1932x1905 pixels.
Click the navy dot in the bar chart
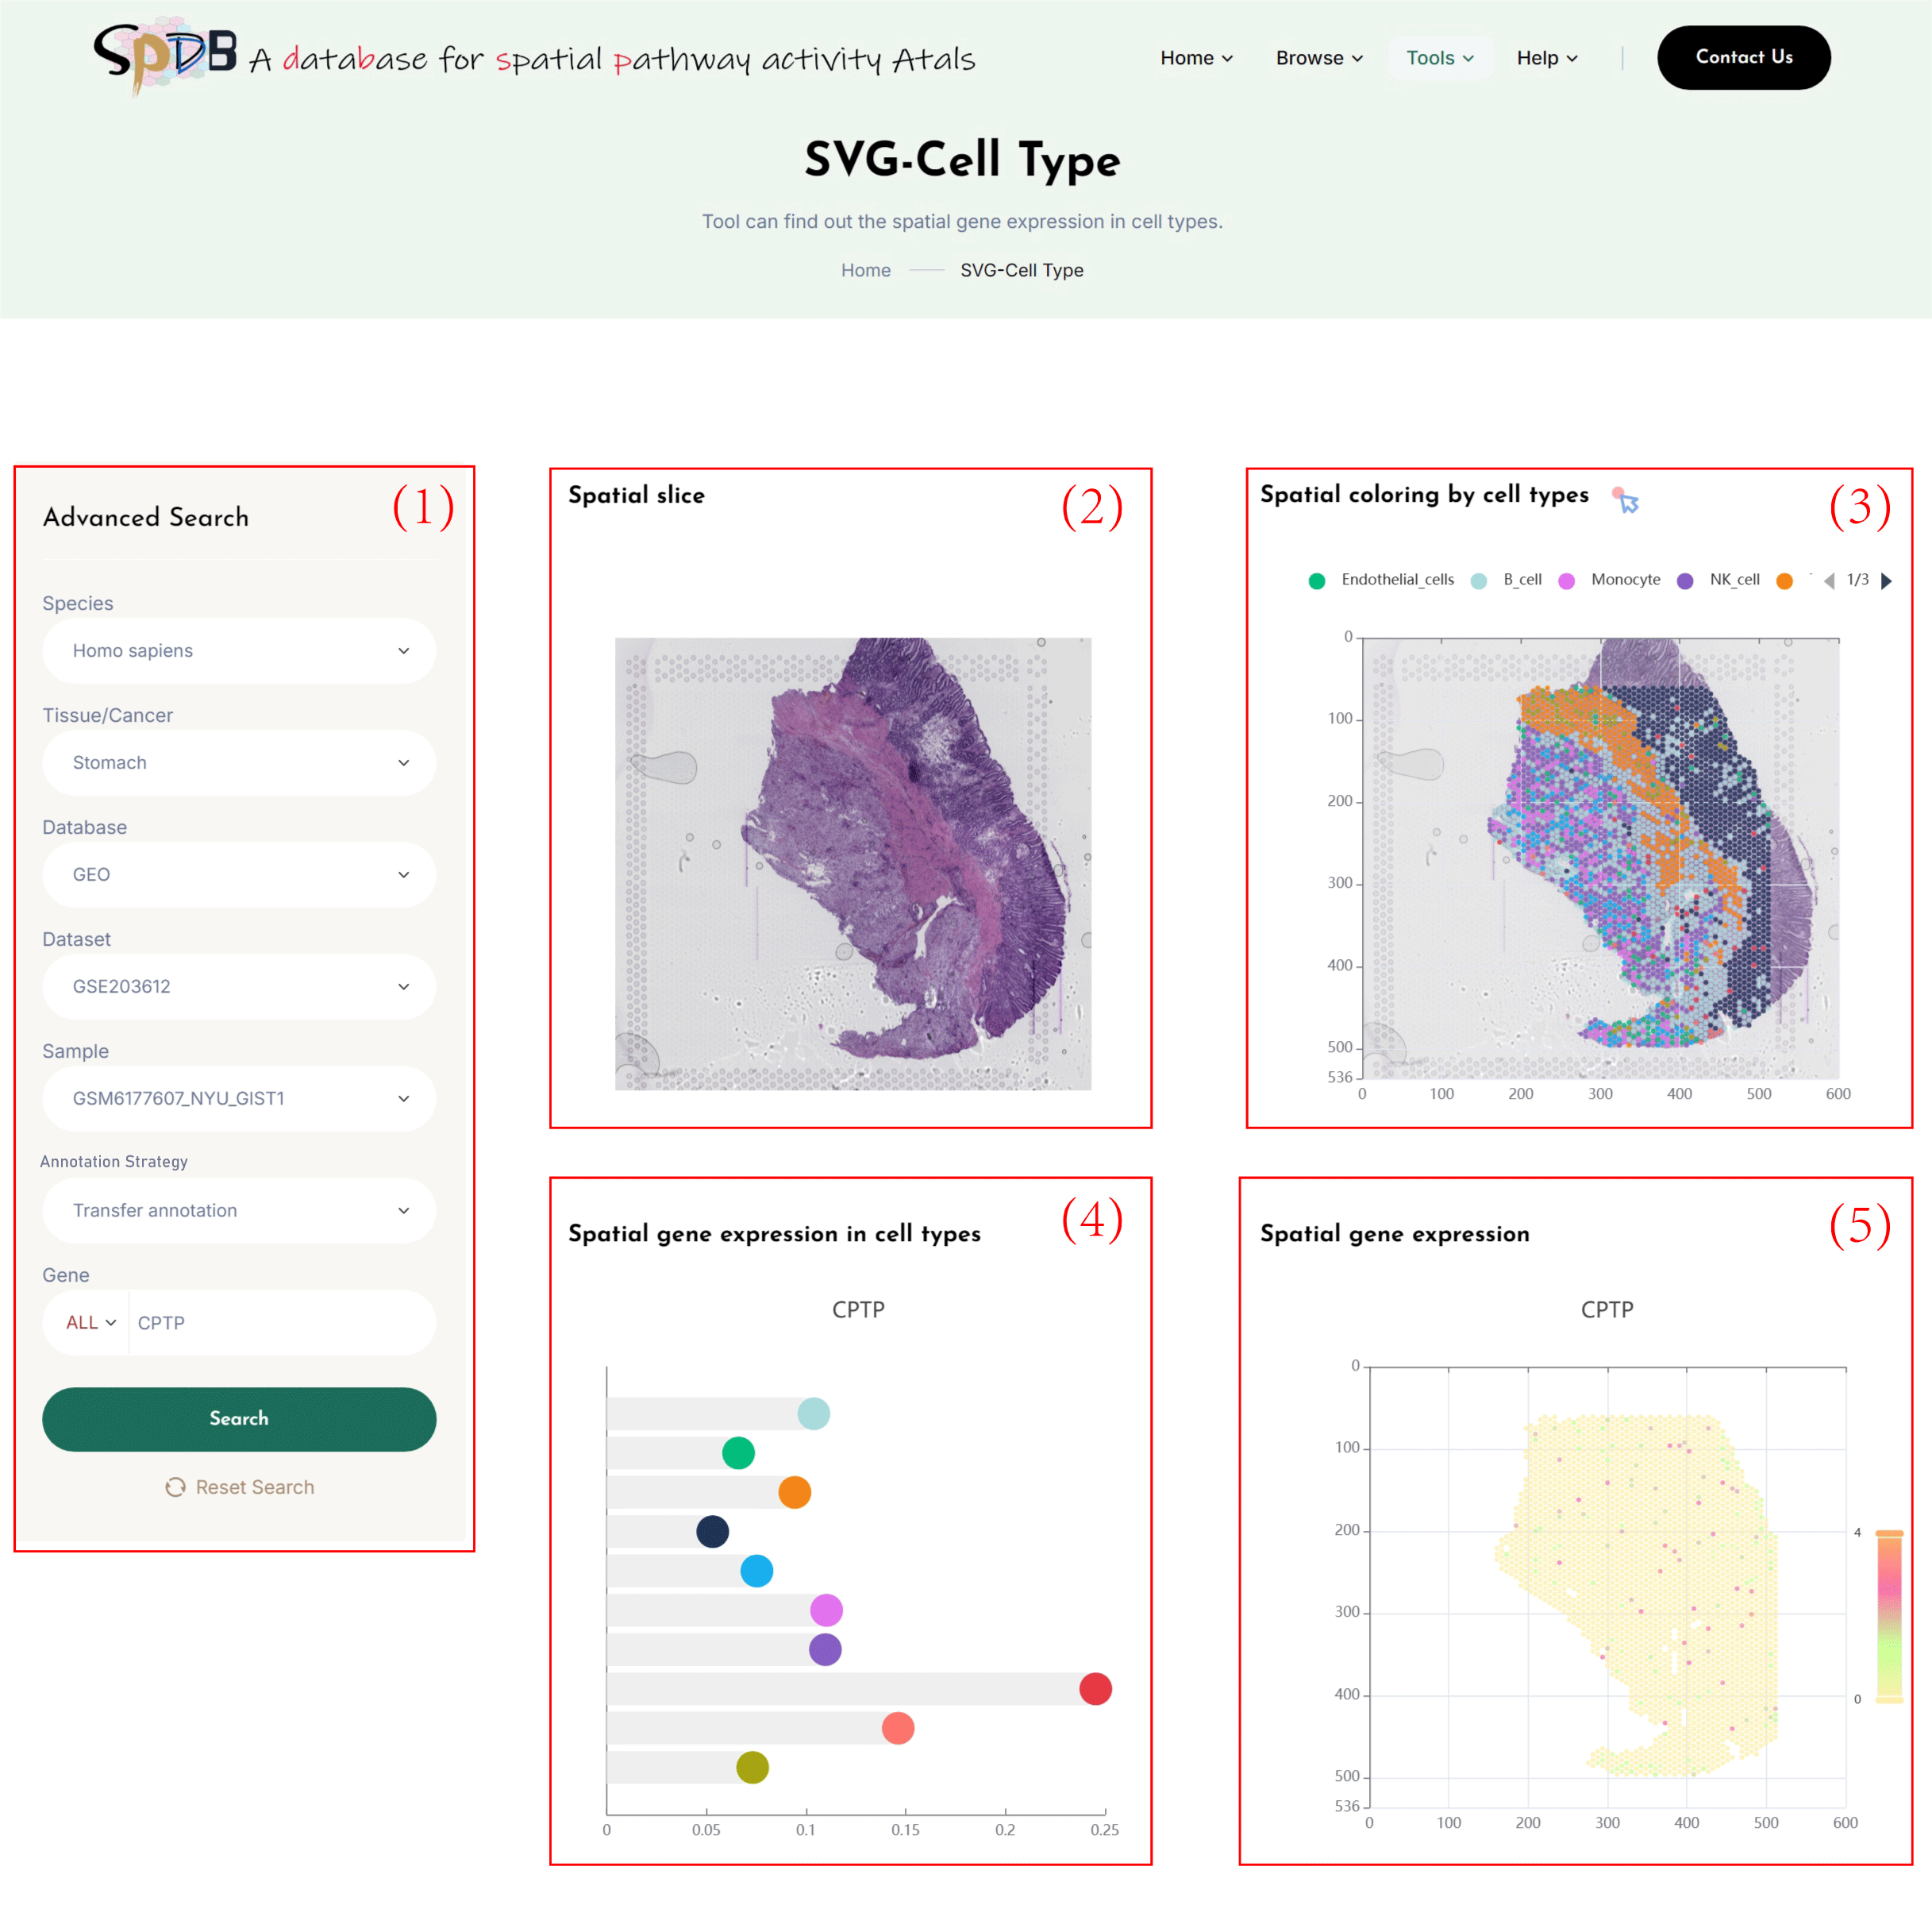712,1531
